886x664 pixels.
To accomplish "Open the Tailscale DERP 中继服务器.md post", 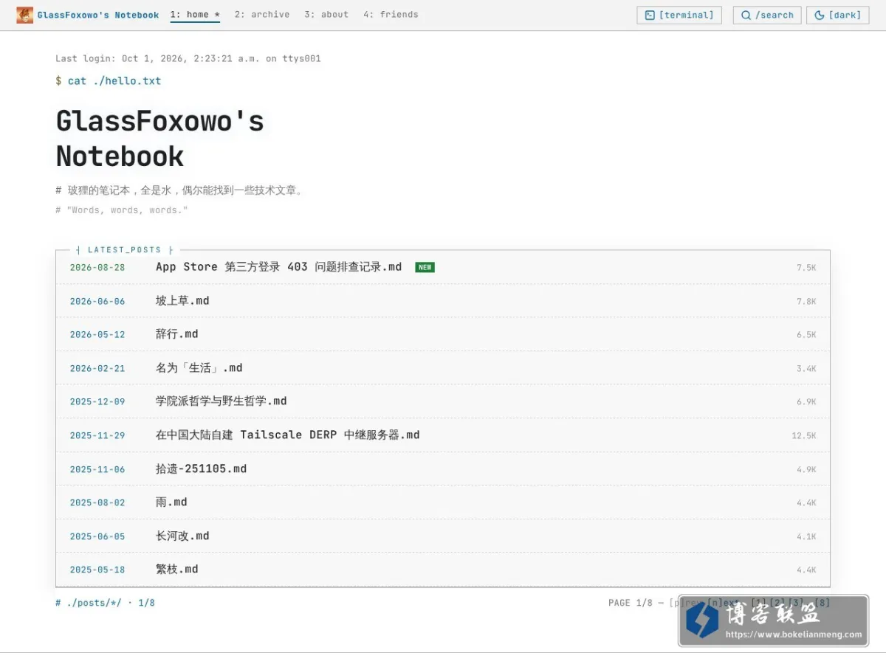I will pyautogui.click(x=287, y=435).
